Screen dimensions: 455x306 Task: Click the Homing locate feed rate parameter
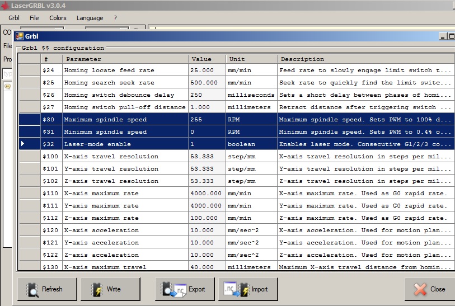(x=125, y=70)
